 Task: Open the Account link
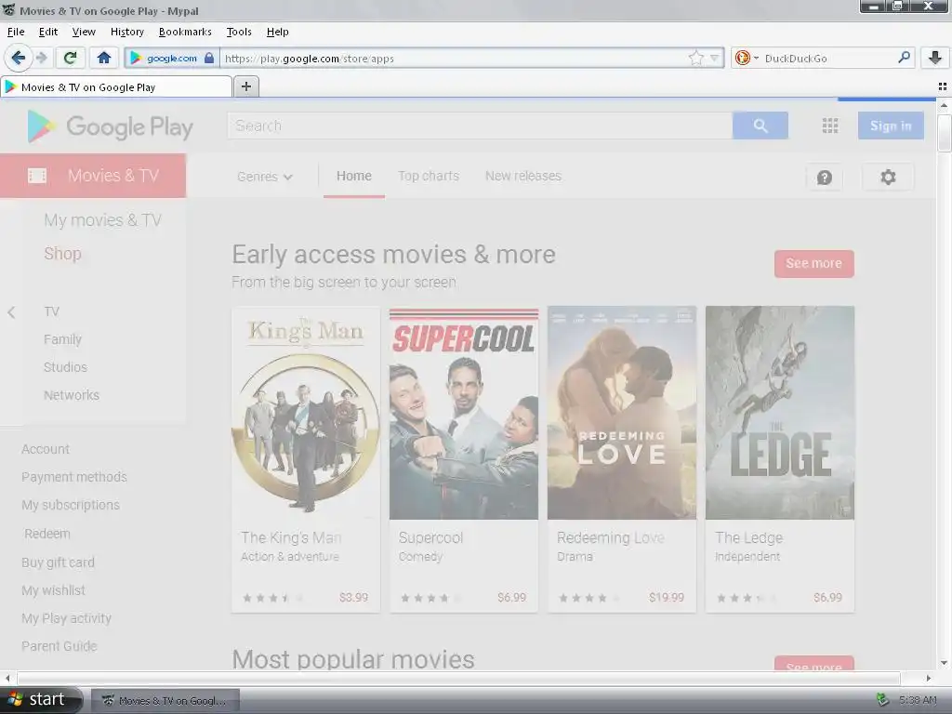[x=46, y=449]
